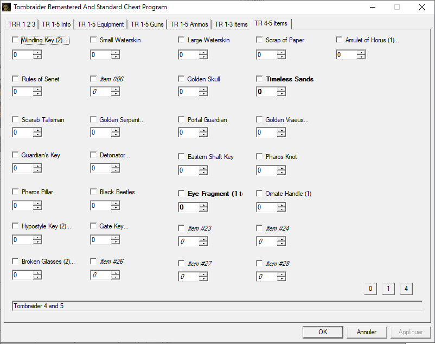The image size is (435, 344).
Task: Focus the Ornate Handle quantity field
Action: tap(267, 207)
